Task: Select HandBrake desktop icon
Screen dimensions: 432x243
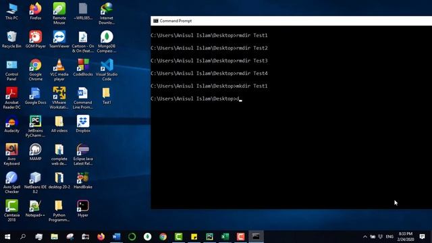Action: pyautogui.click(x=83, y=180)
